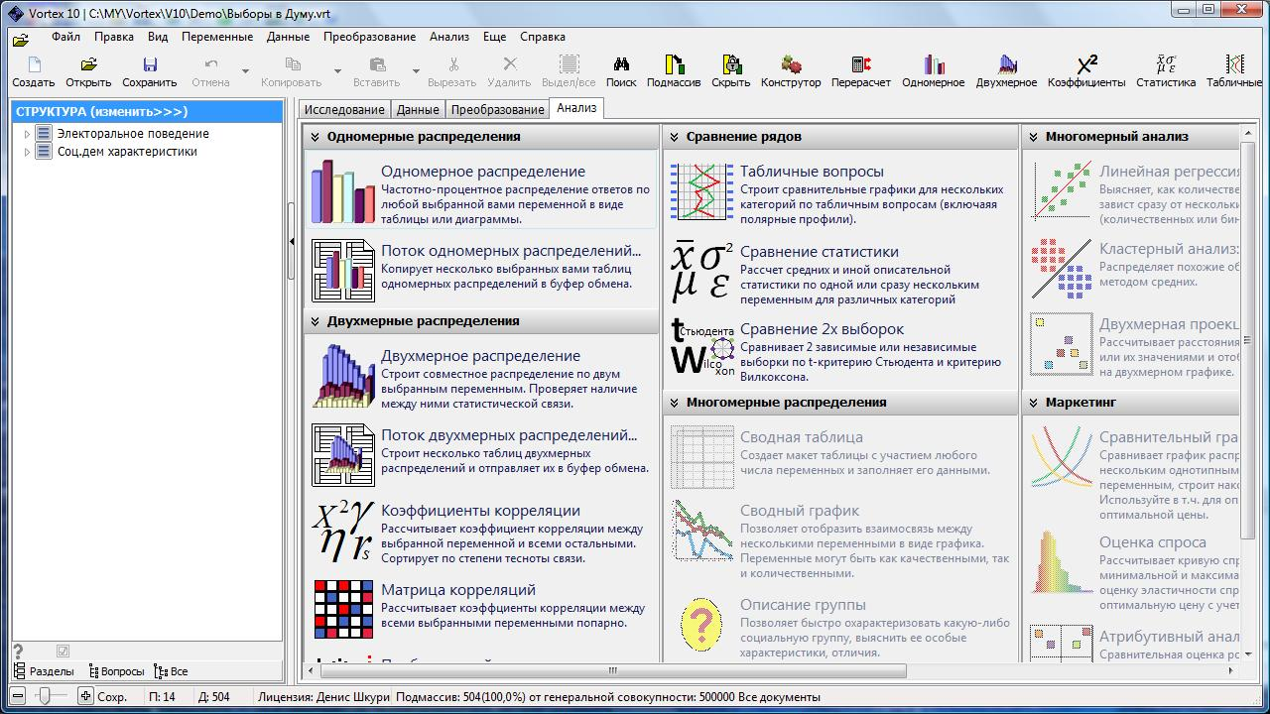This screenshot has height=714, width=1270.
Task: Open the Табличные вопросы analysis link
Action: 812,172
